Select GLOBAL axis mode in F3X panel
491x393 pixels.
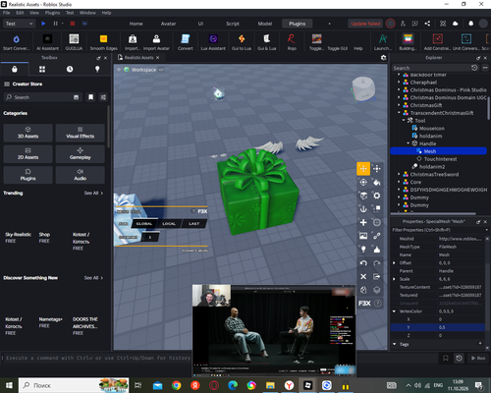pos(144,224)
